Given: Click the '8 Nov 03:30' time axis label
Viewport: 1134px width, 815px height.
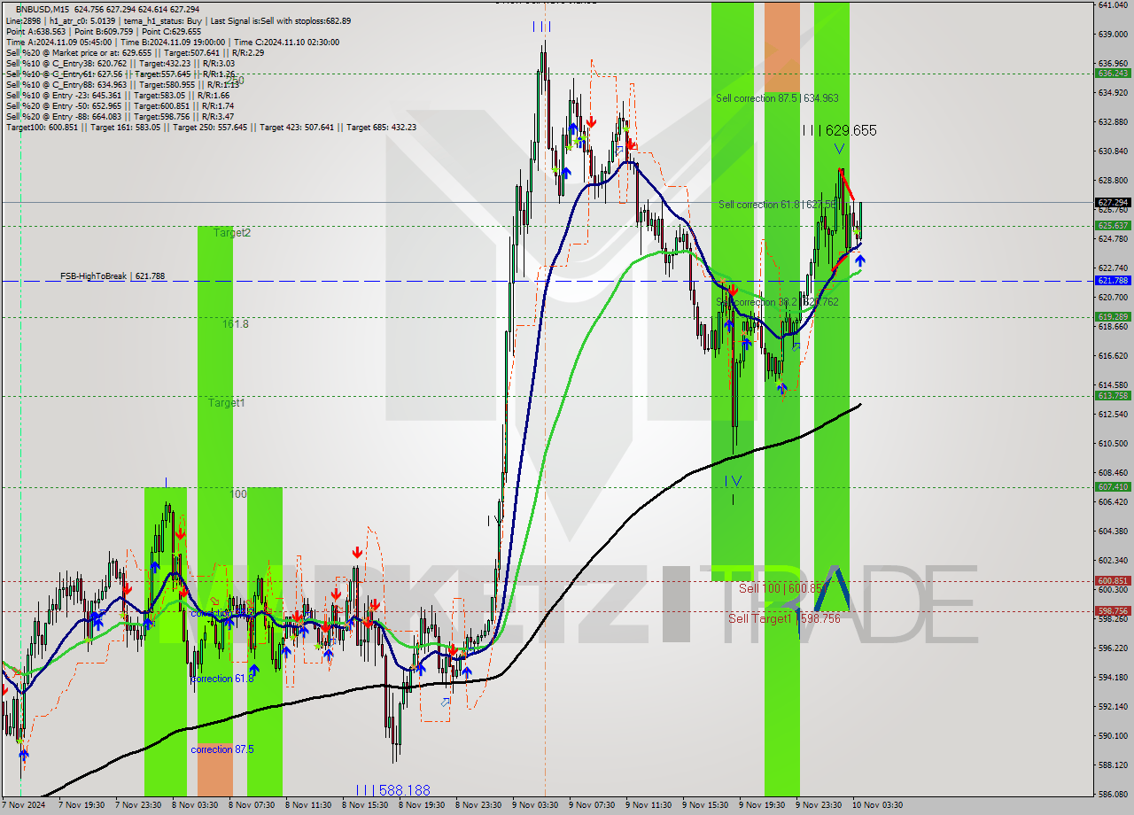Looking at the screenshot, I should click(x=194, y=805).
